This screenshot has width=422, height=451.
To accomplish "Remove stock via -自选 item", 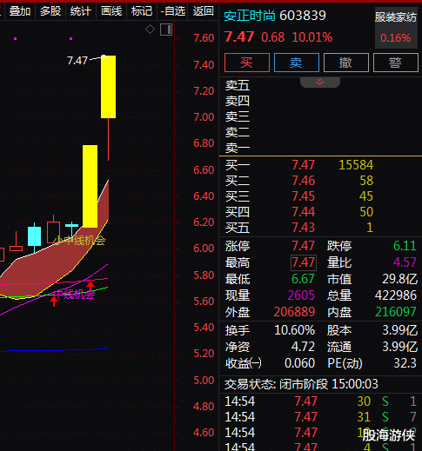I will (173, 11).
